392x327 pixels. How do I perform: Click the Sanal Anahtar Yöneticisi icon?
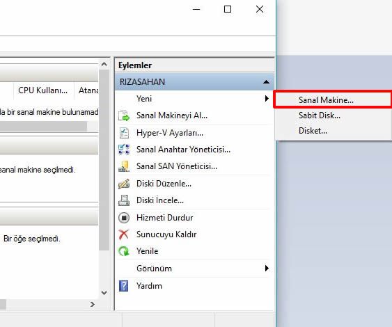(124, 150)
